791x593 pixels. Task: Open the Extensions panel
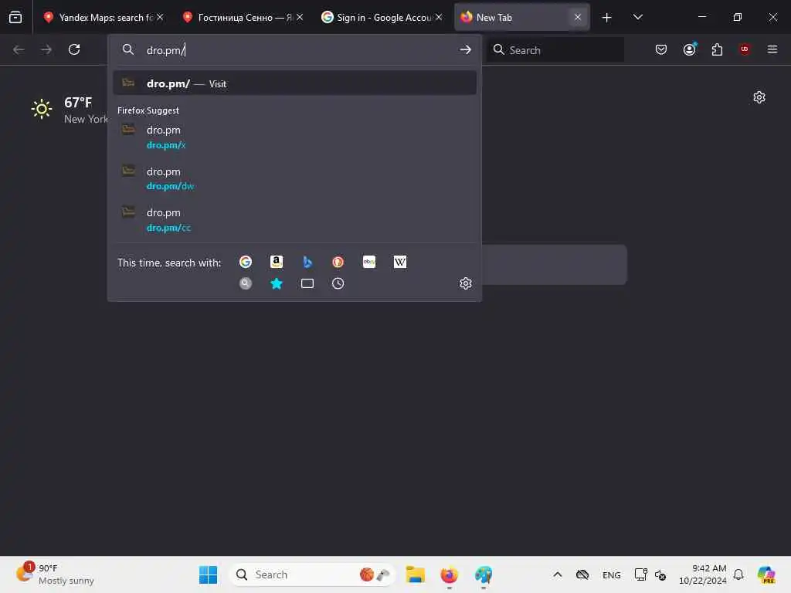pos(717,49)
